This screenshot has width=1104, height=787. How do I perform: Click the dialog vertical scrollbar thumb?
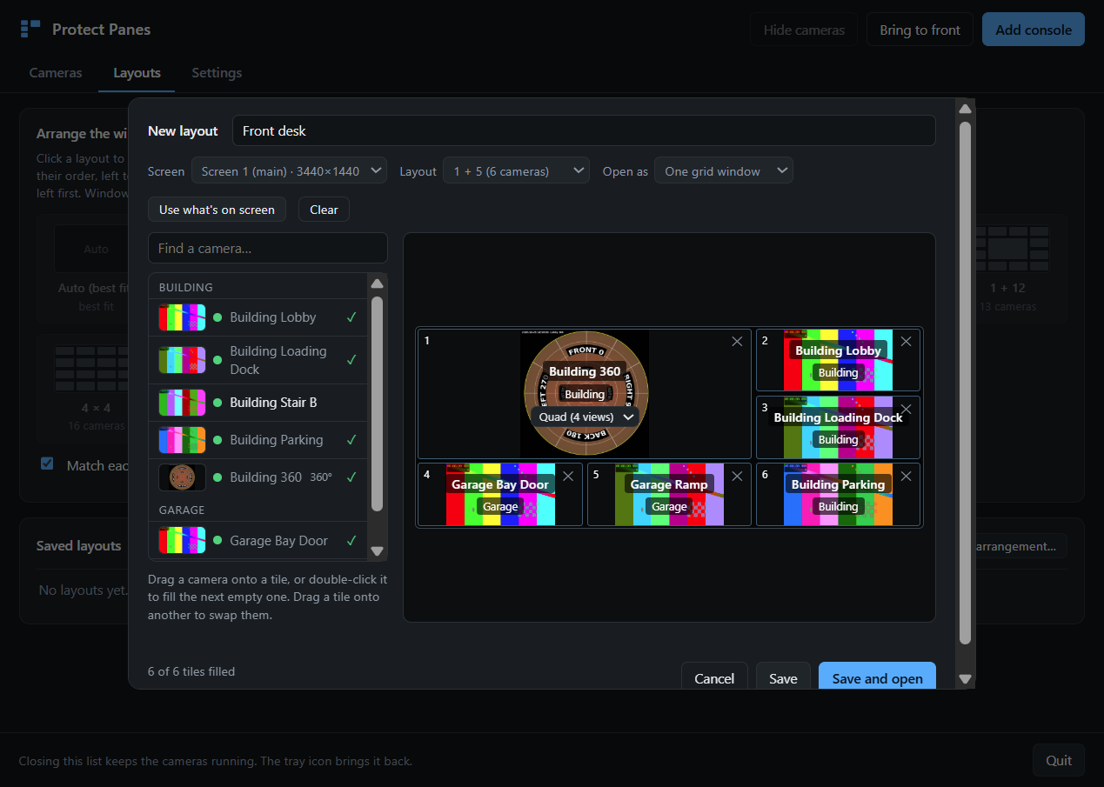coord(965,383)
